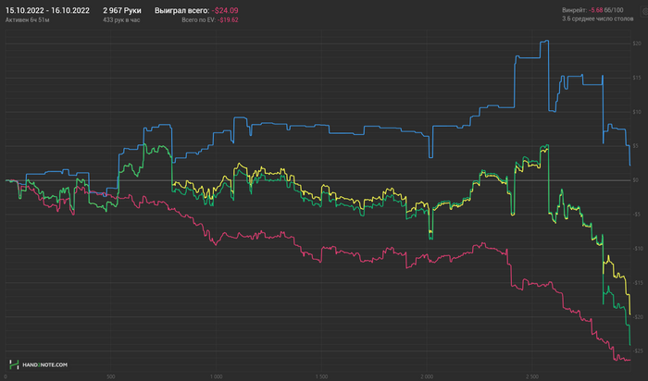Viewport: 648px width, 381px height.
Task: Open the graph settings gear icon
Action: (x=645, y=12)
